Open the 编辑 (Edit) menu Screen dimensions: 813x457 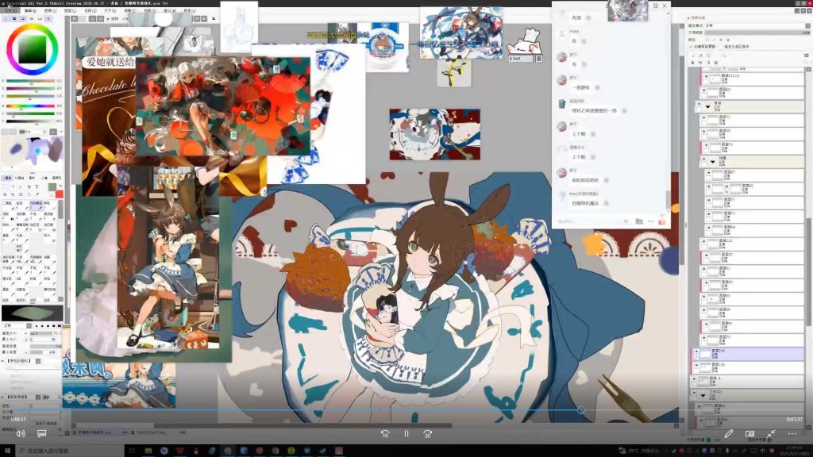pos(30,10)
